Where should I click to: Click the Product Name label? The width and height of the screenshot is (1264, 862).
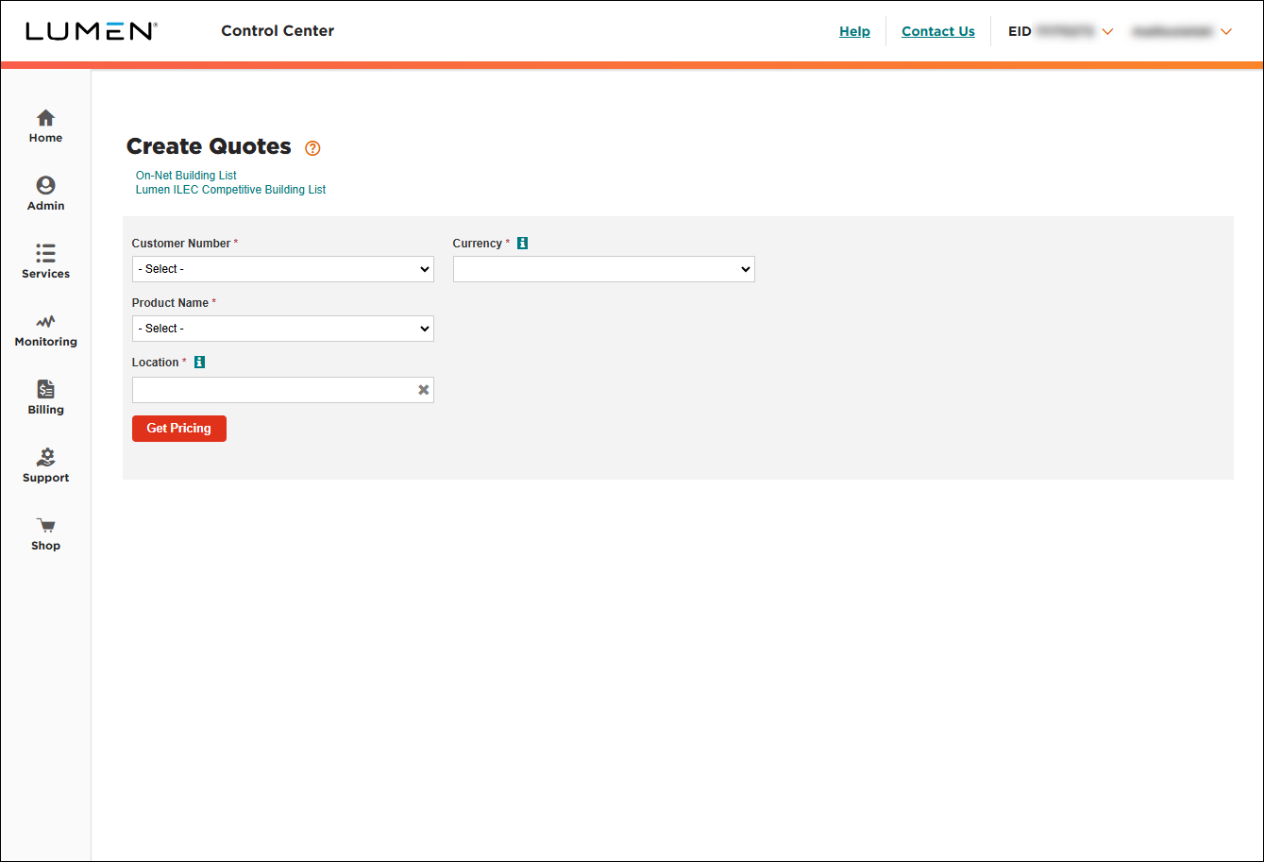170,303
